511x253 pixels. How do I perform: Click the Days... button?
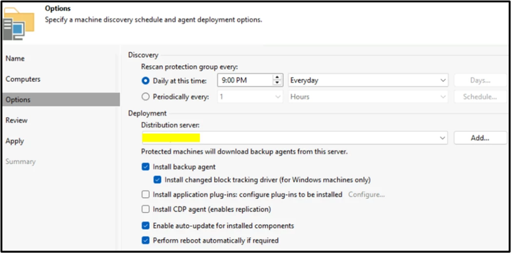(480, 80)
